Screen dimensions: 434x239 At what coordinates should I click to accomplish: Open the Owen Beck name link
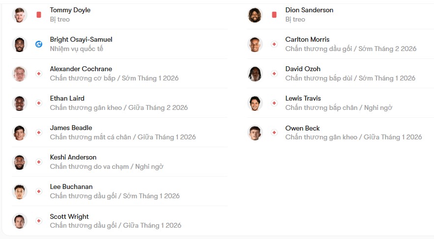click(x=302, y=128)
